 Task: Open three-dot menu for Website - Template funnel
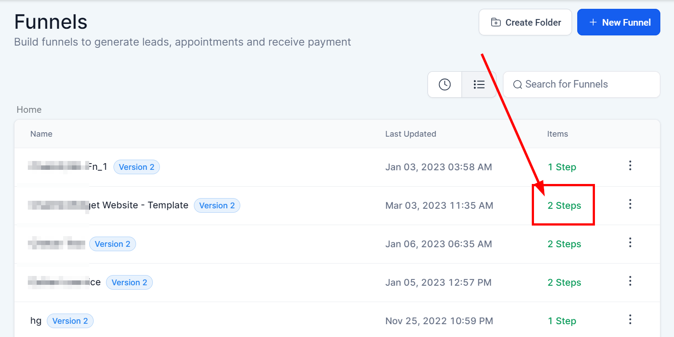[x=630, y=204]
